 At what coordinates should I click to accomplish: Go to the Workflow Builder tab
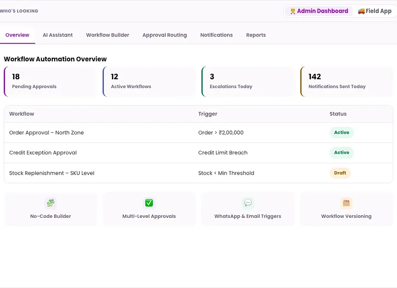[108, 35]
